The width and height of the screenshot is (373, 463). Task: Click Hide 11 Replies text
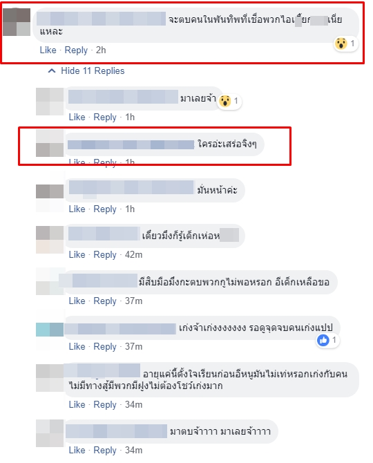click(93, 71)
